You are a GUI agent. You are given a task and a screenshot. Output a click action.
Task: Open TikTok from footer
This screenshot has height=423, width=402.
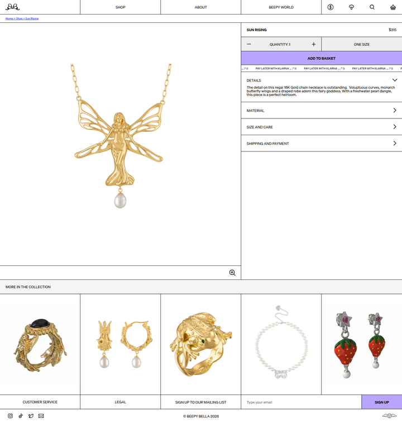pyautogui.click(x=21, y=416)
